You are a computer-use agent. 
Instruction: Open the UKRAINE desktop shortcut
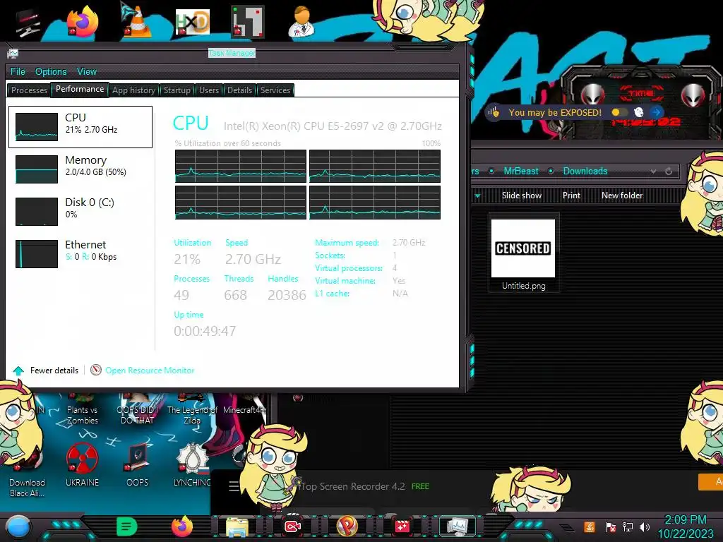(x=82, y=464)
